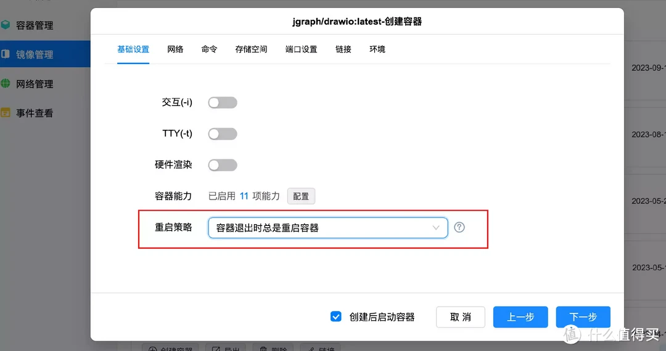Open 容器管理 in the sidebar
Screen dimensions: 666x351
pyautogui.click(x=35, y=25)
